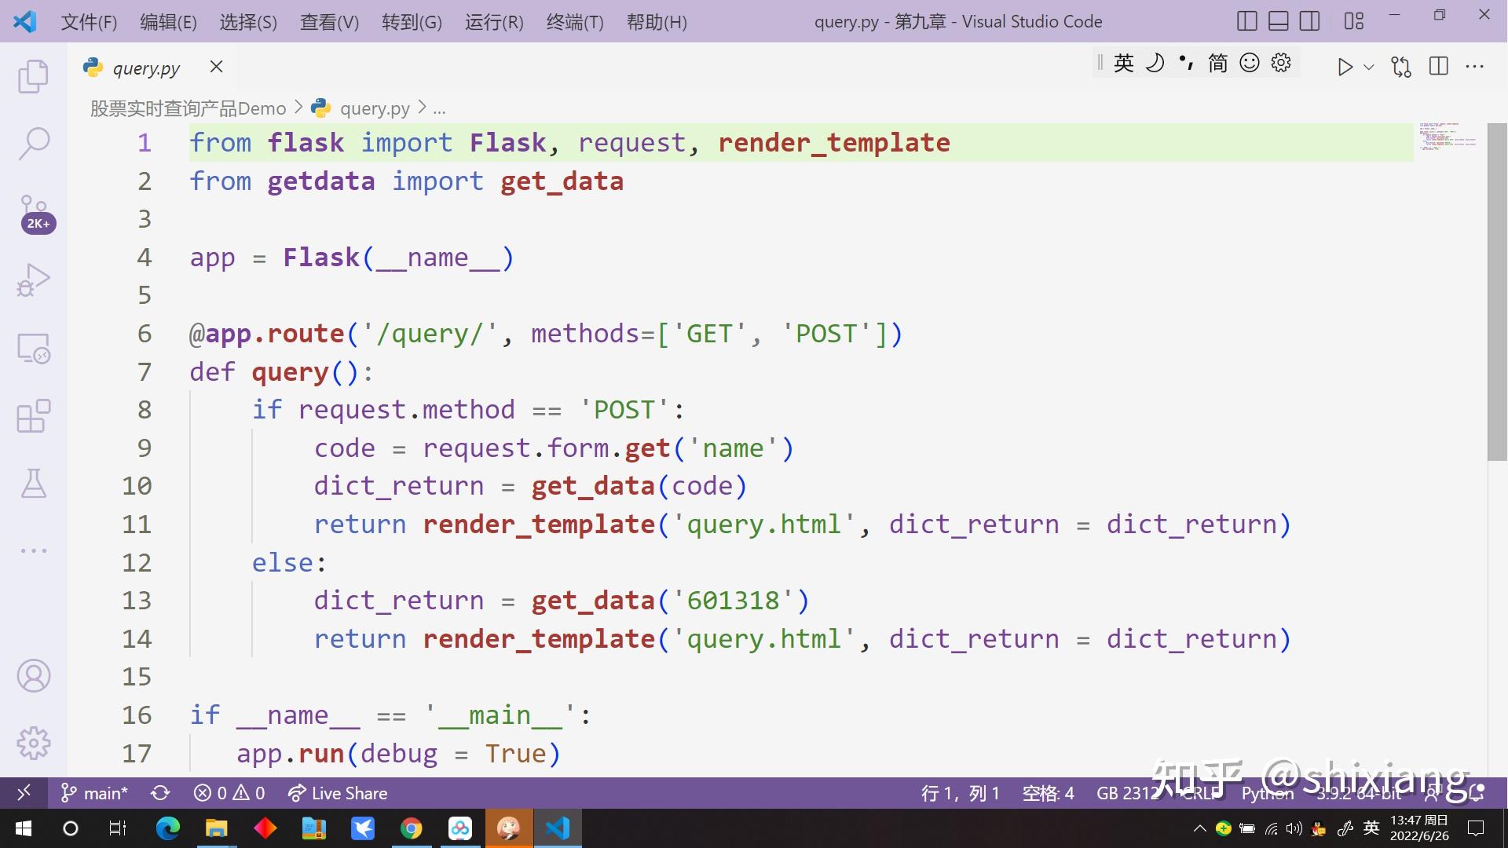This screenshot has height=848, width=1508.
Task: Expand the dropdown next to Run button
Action: click(x=1369, y=67)
